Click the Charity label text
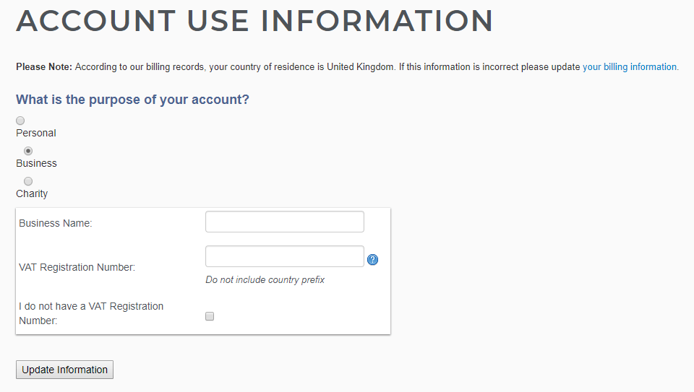The image size is (694, 392). pos(32,193)
